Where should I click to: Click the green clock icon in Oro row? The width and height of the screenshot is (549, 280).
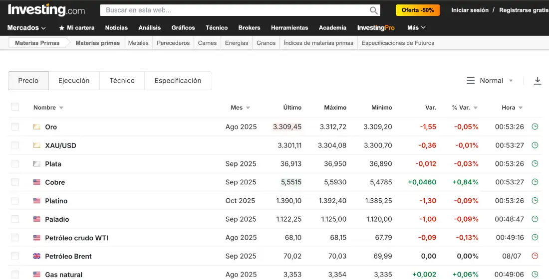coord(535,127)
